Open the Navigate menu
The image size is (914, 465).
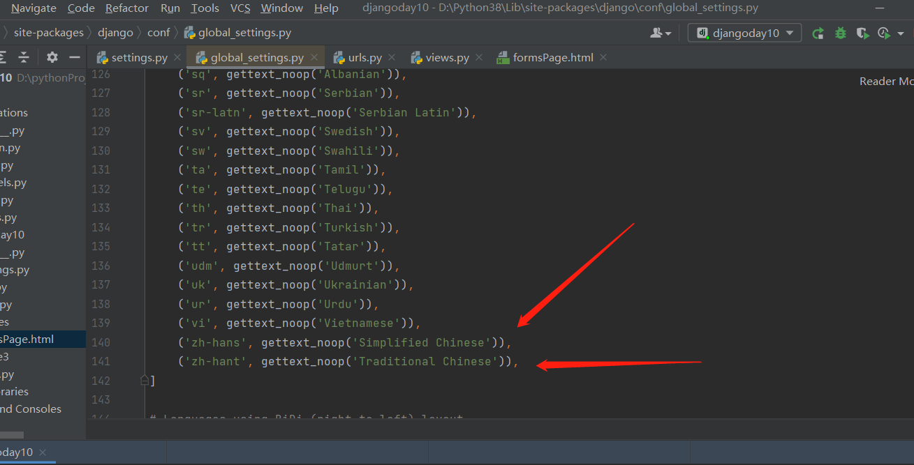click(34, 8)
